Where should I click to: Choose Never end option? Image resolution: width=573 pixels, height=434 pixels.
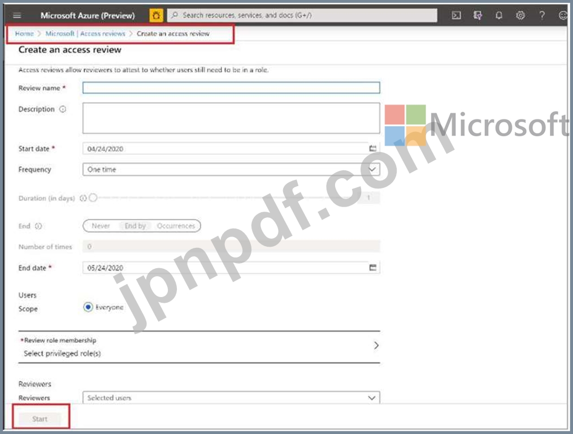pyautogui.click(x=101, y=226)
